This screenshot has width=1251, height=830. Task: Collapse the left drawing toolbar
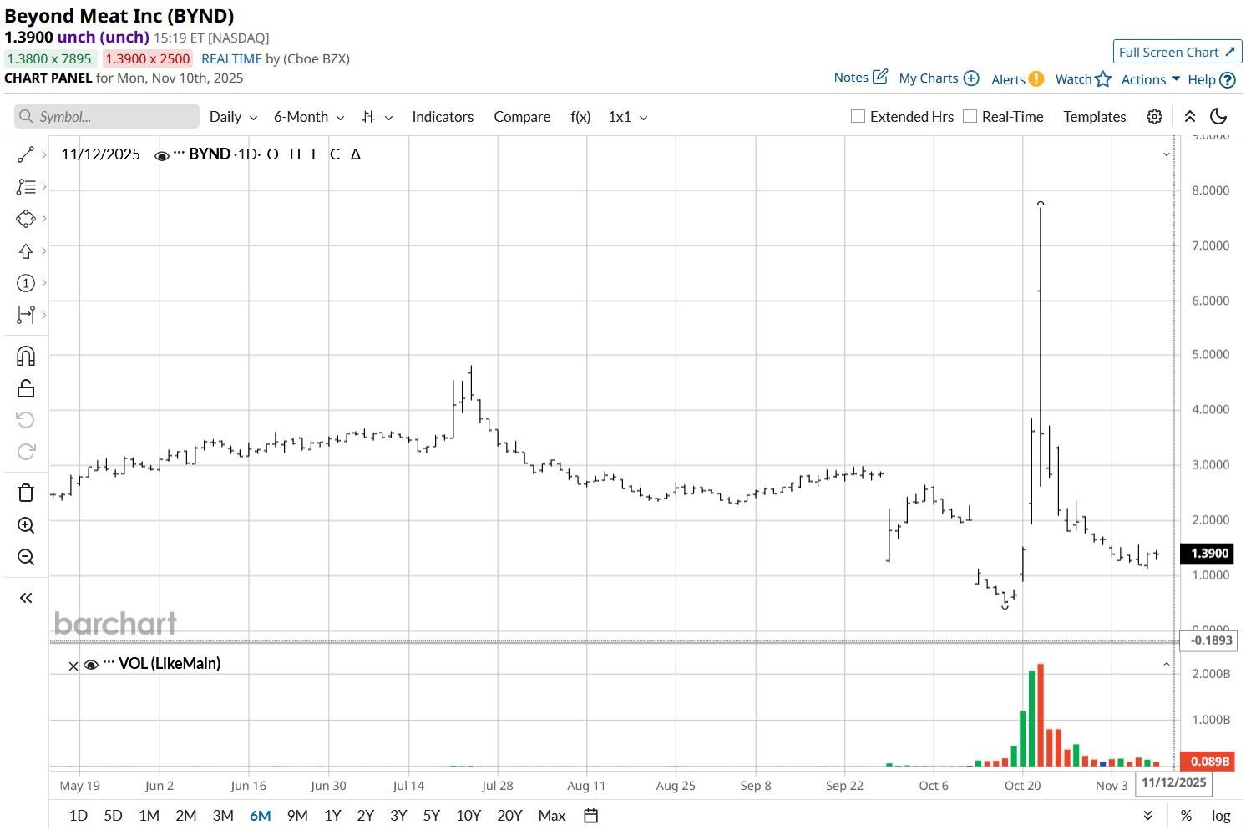click(x=26, y=598)
